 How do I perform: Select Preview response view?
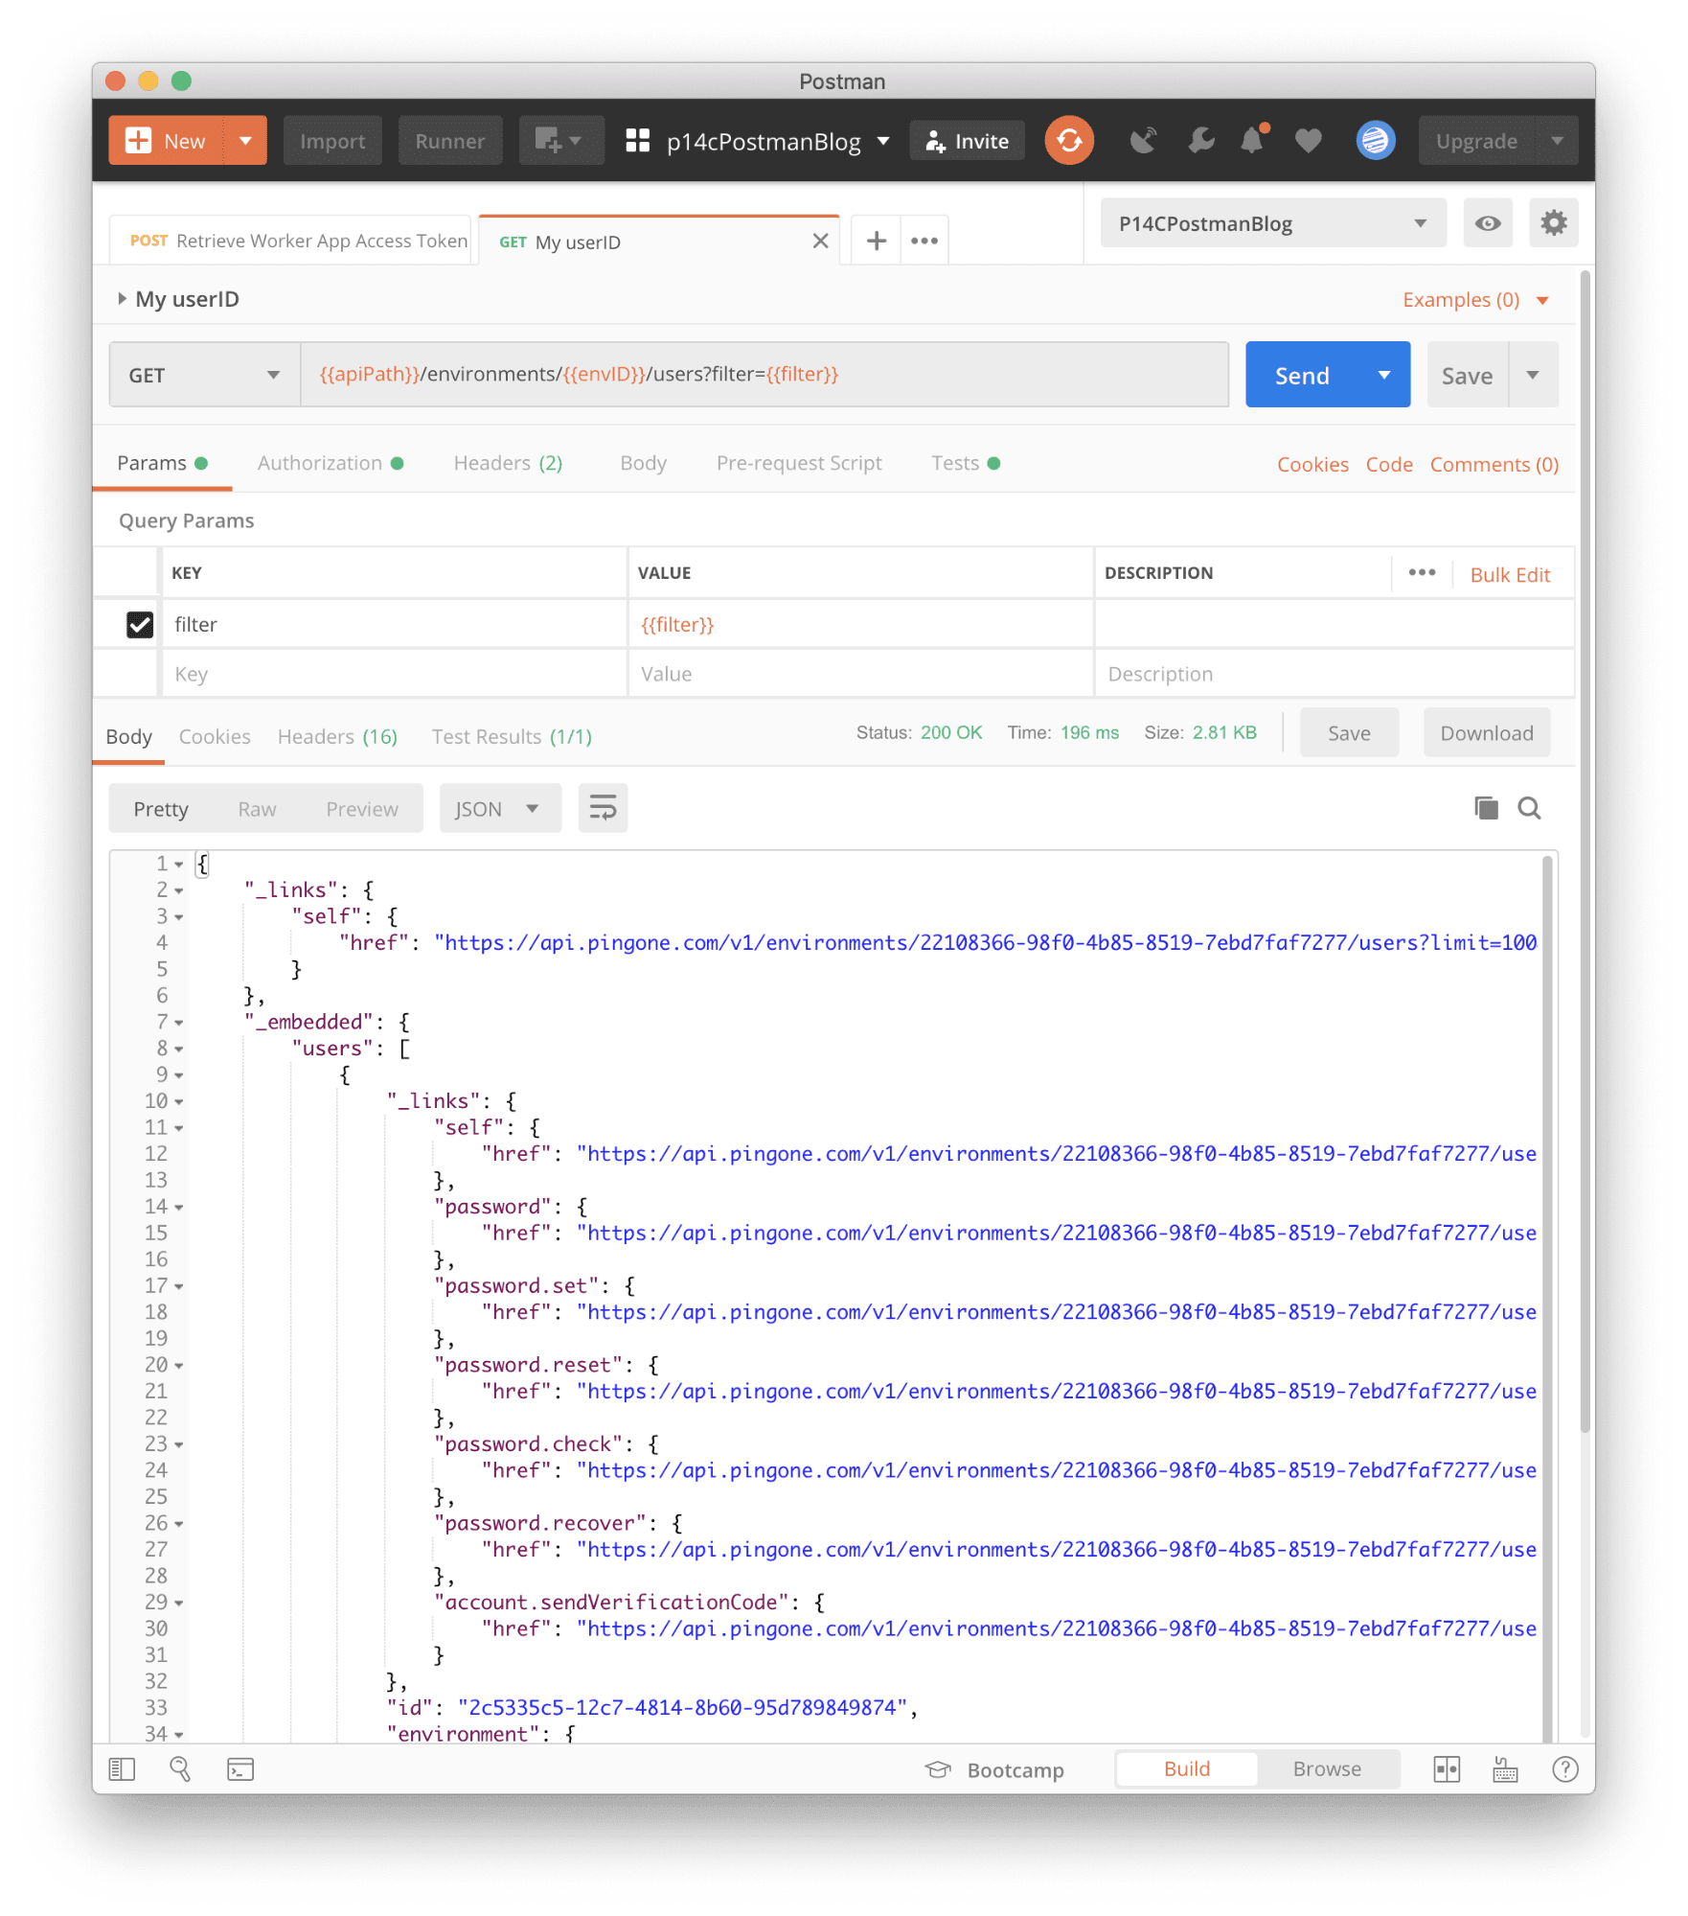click(361, 809)
